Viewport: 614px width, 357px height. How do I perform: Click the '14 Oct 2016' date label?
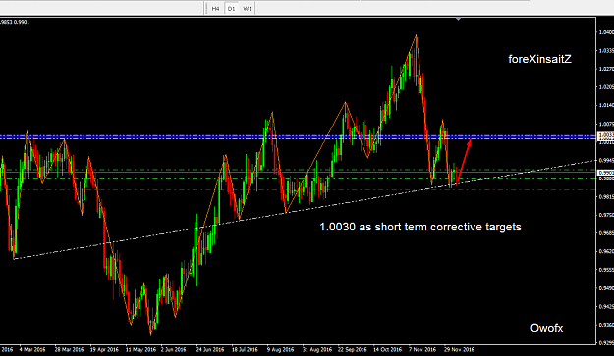point(388,349)
